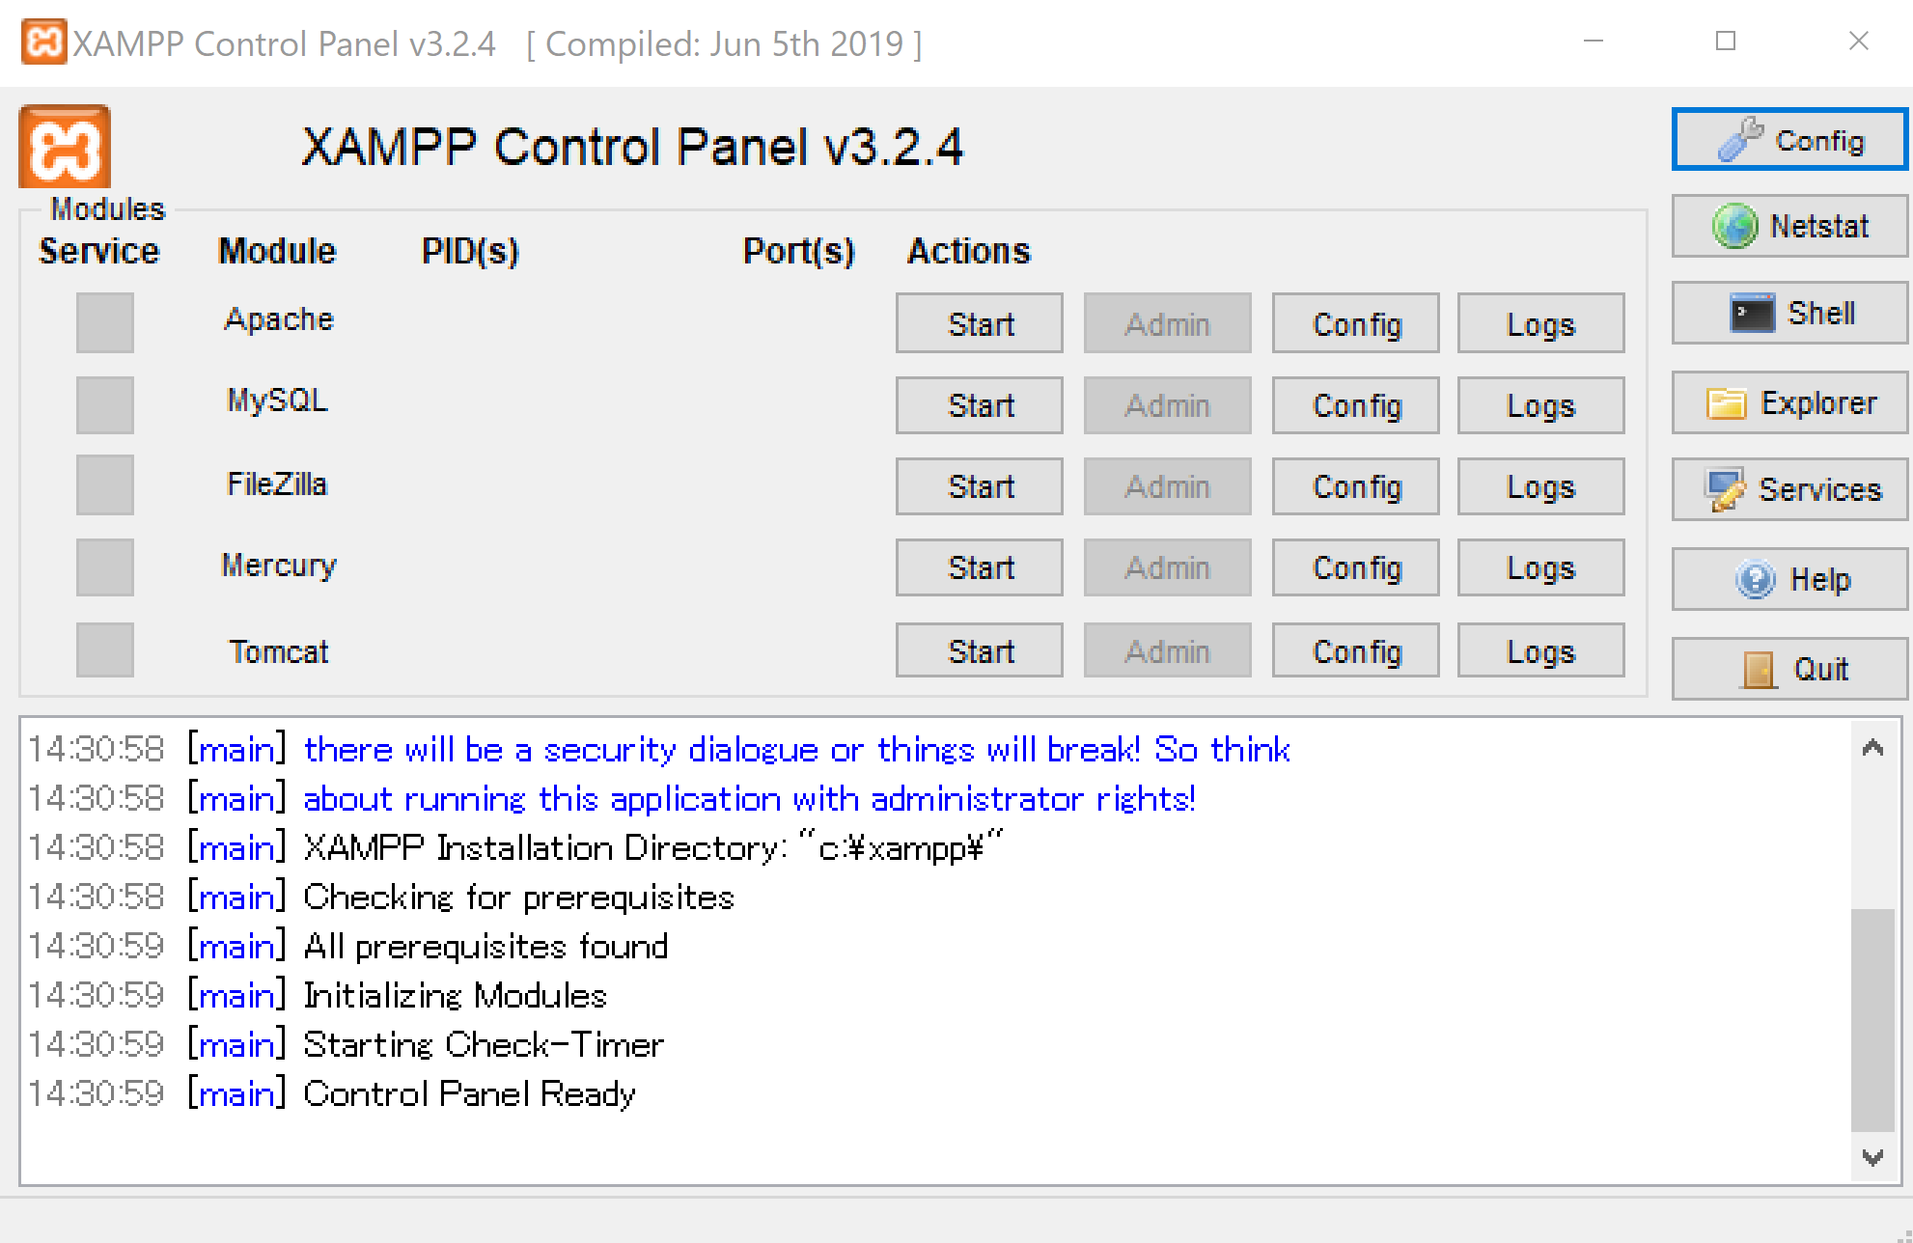Toggle the Apache service checkbox
Image resolution: width=1913 pixels, height=1243 pixels.
(x=105, y=322)
